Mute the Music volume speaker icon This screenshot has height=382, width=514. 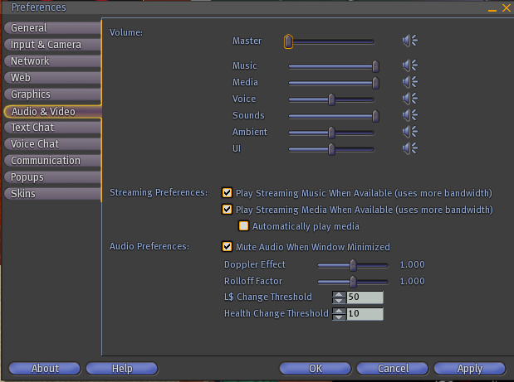click(x=409, y=65)
